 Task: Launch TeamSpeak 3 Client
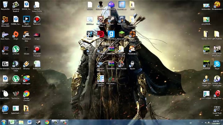pyautogui.click(x=16, y=66)
